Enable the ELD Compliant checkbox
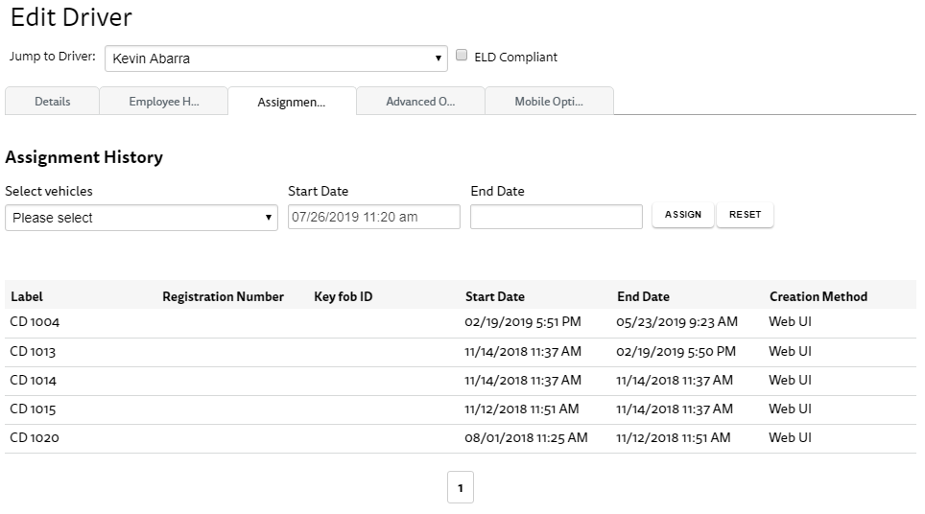925x514 pixels. click(x=462, y=56)
